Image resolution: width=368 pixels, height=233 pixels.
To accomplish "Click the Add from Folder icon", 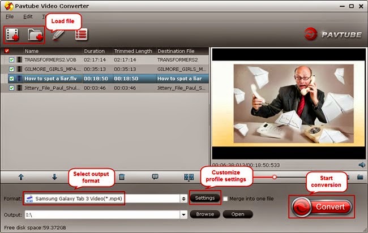I will click(35, 35).
